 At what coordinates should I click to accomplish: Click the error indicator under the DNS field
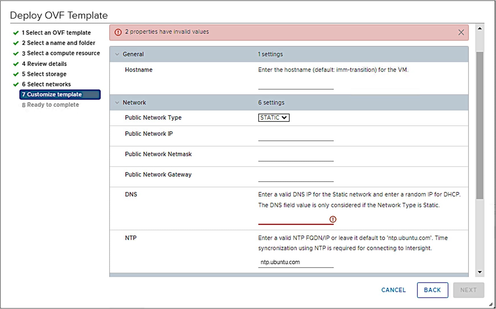(x=333, y=219)
